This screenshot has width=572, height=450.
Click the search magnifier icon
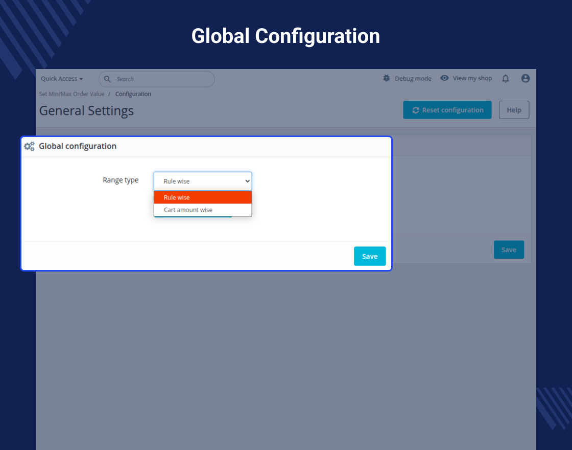tap(107, 79)
